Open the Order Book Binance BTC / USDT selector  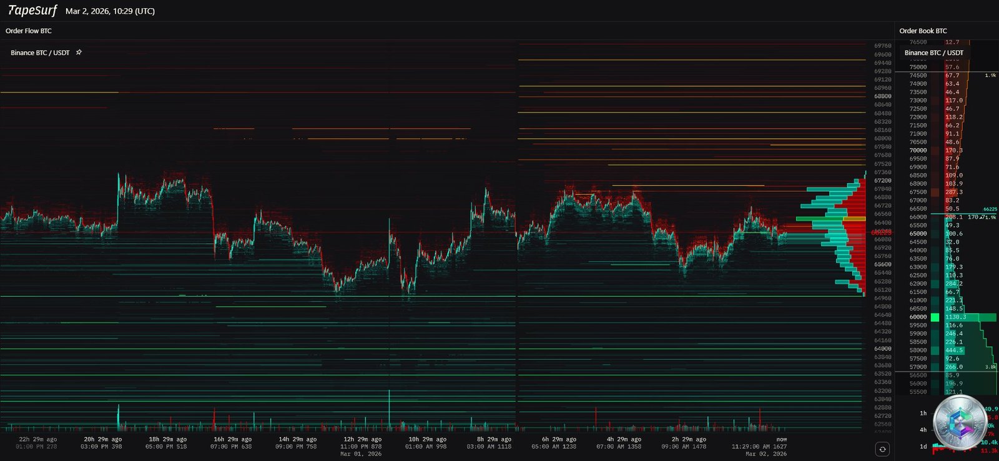click(933, 52)
